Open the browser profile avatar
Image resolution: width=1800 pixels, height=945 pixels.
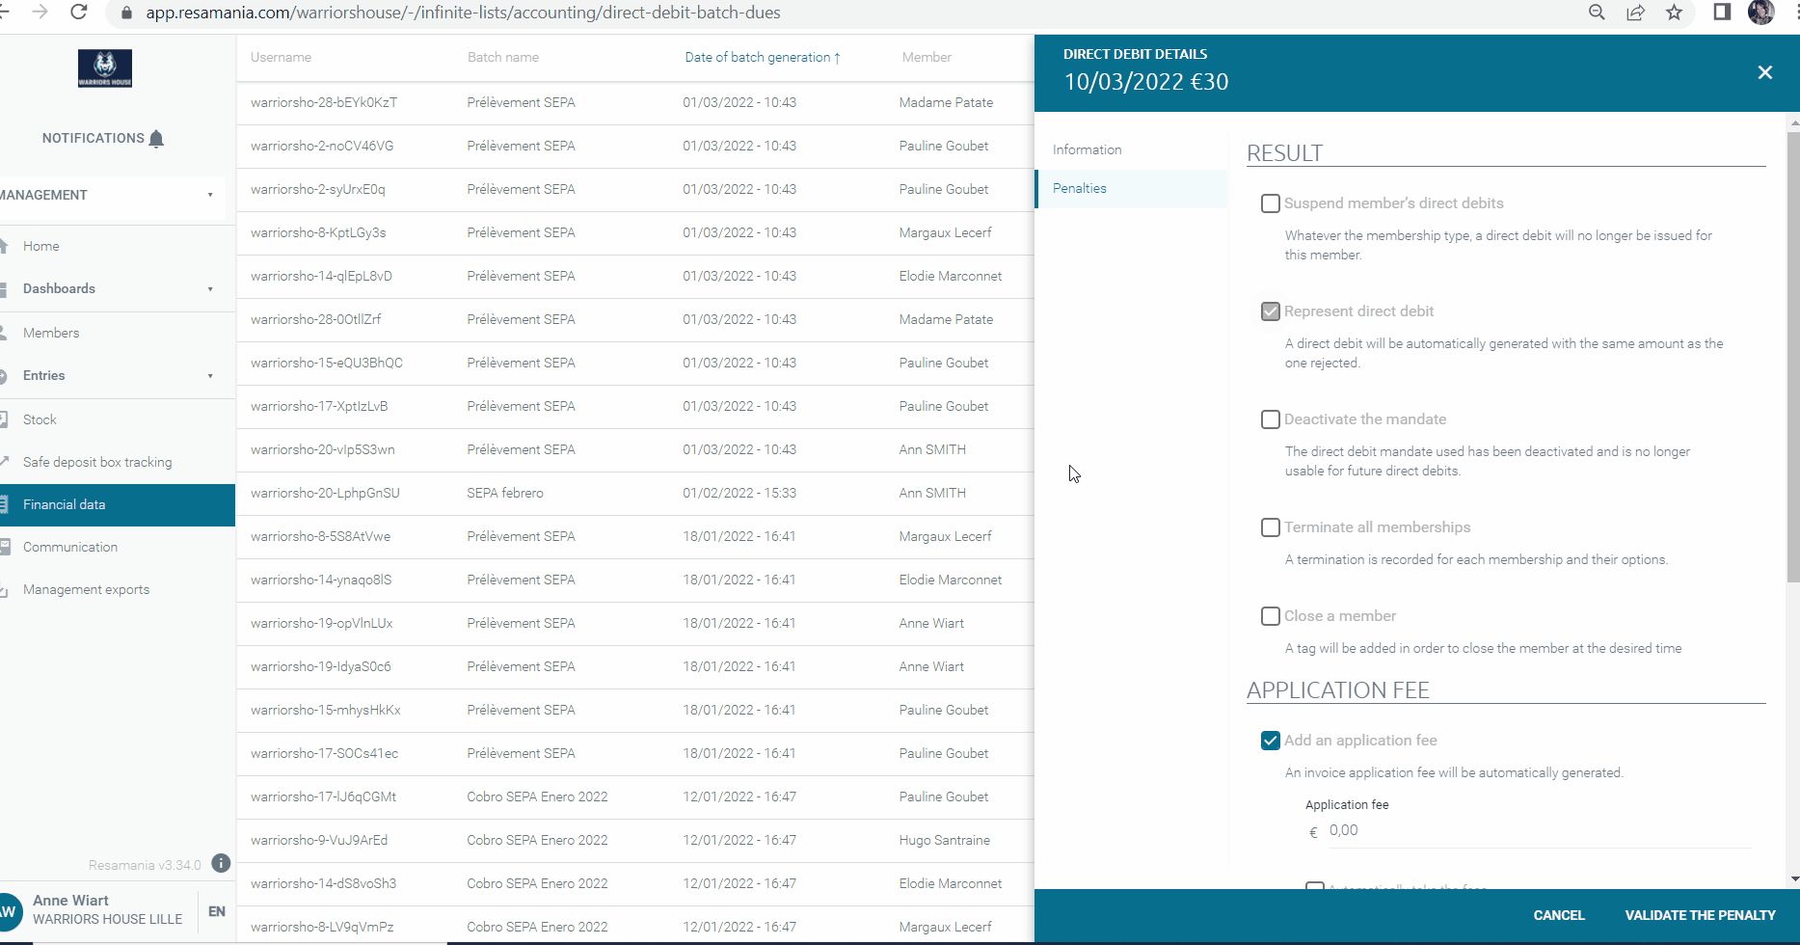coord(1761,13)
